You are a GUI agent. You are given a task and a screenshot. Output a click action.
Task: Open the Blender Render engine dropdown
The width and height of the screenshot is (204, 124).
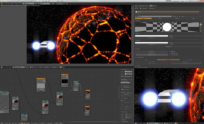(x=61, y=4)
